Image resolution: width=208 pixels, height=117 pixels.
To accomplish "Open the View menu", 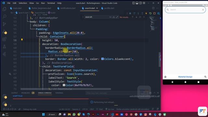I will coord(32,3).
